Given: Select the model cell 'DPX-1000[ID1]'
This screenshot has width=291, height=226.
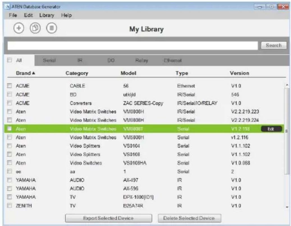Looking at the screenshot, I should coord(138,197).
